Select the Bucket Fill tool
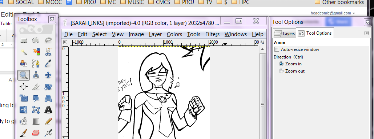The width and height of the screenshot is (374, 139). point(24,121)
